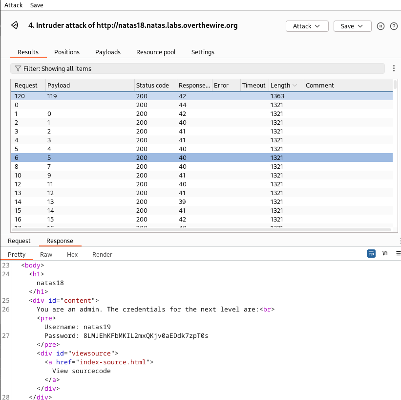Switch to the Results tab

tap(28, 52)
